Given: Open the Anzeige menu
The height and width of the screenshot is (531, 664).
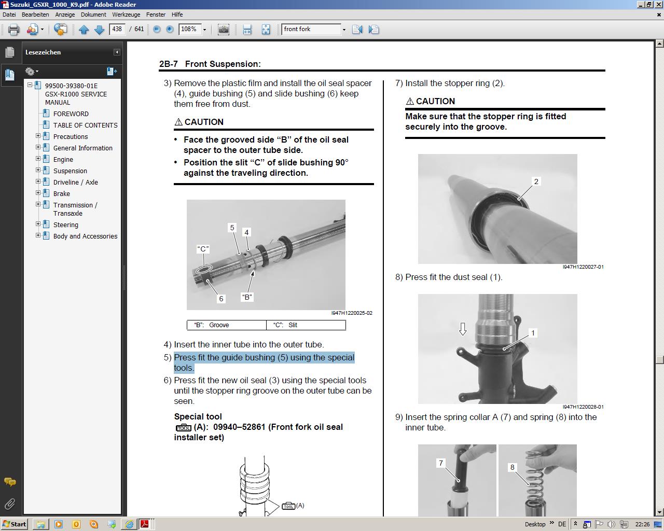Looking at the screenshot, I should point(65,15).
